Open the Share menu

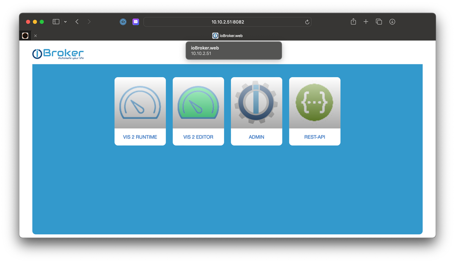353,22
